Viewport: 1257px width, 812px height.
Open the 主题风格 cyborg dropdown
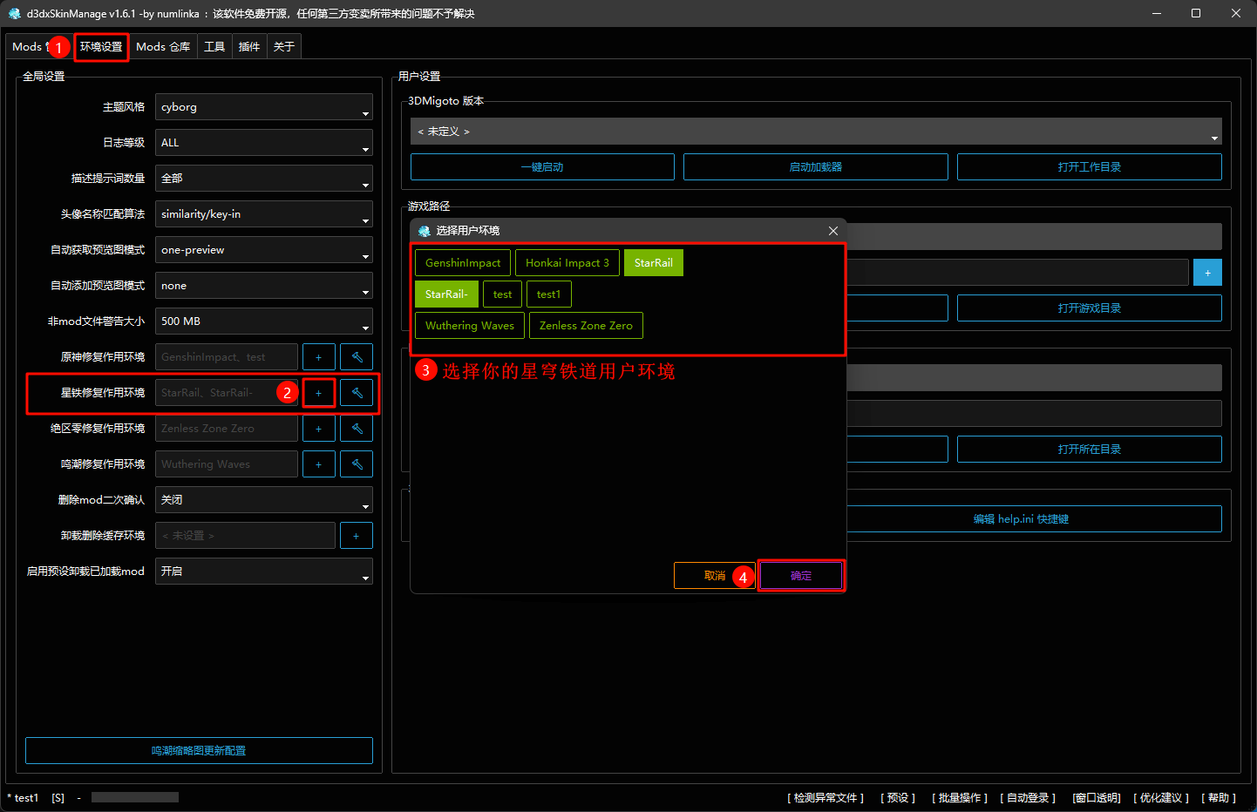264,107
